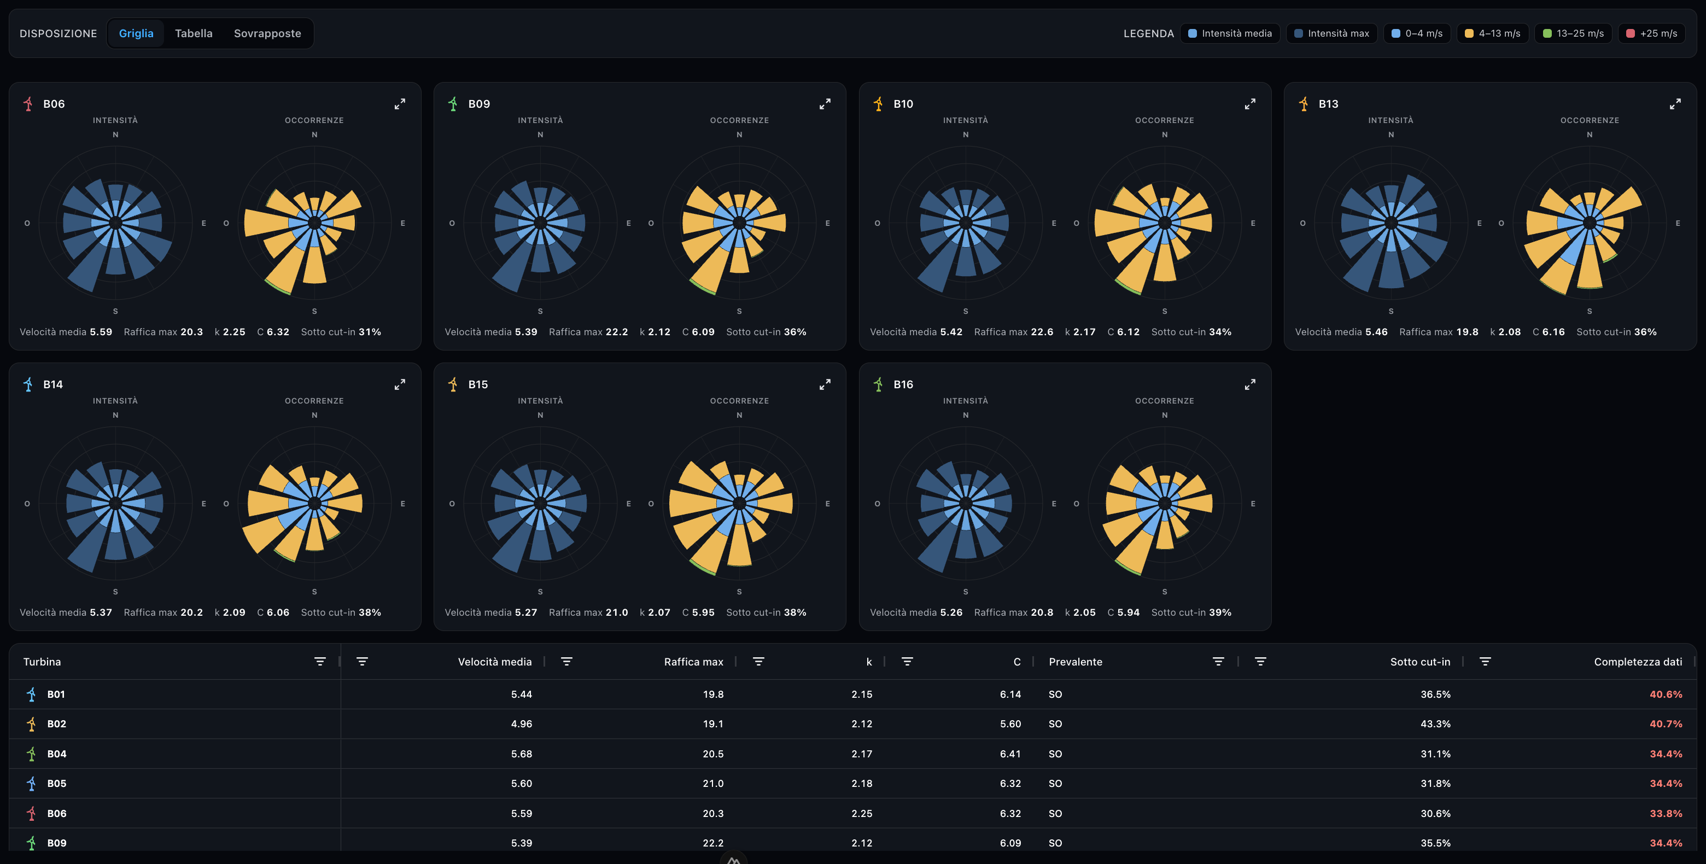Screen dimensions: 1706x864
Task: Toggle 0–4 m/s legend item
Action: (x=1417, y=34)
